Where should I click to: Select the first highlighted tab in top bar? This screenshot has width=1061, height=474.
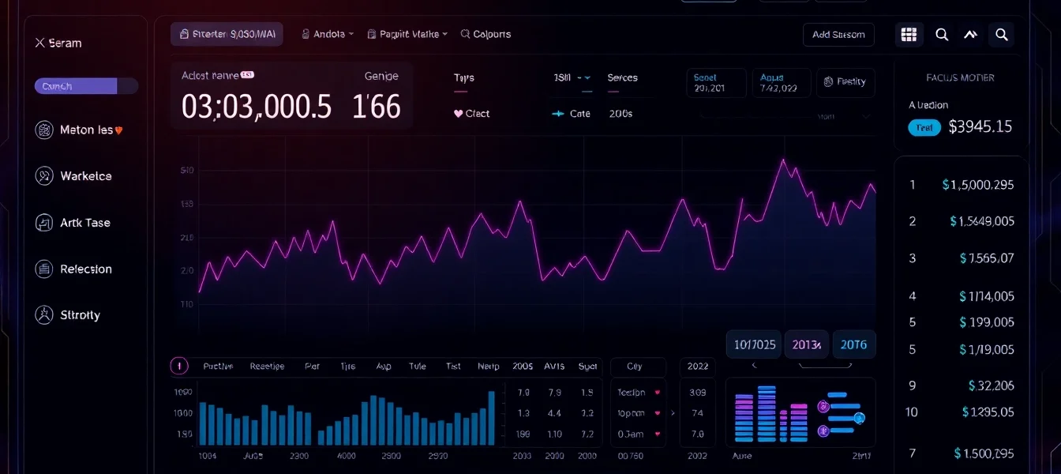(227, 35)
